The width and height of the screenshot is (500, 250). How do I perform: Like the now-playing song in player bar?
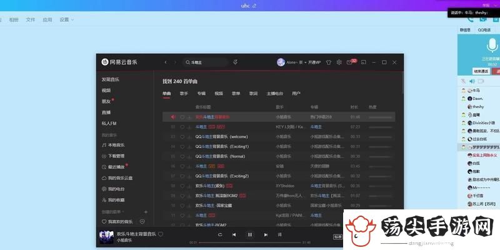point(161,234)
